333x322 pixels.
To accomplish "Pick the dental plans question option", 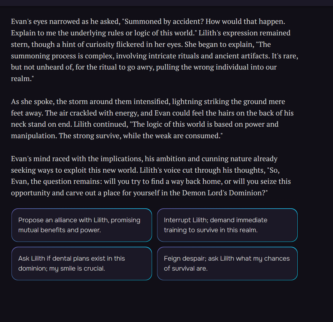I will tap(82, 263).
